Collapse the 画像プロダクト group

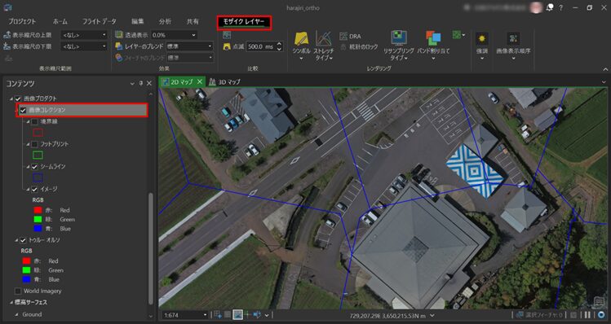(11, 99)
